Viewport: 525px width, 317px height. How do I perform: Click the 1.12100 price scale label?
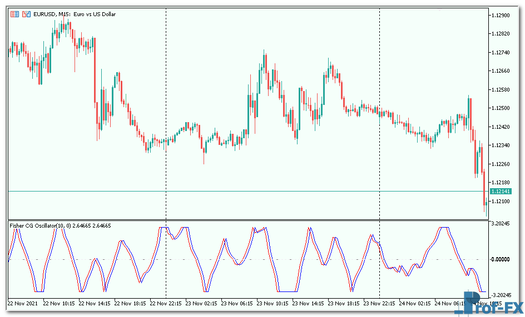[x=502, y=201]
